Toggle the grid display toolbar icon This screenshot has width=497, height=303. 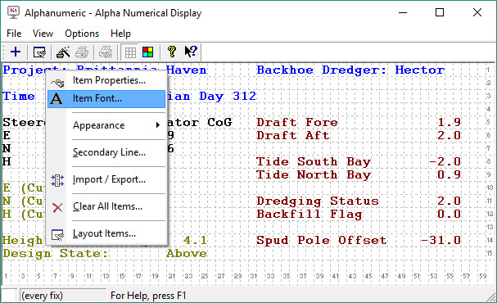pyautogui.click(x=130, y=52)
